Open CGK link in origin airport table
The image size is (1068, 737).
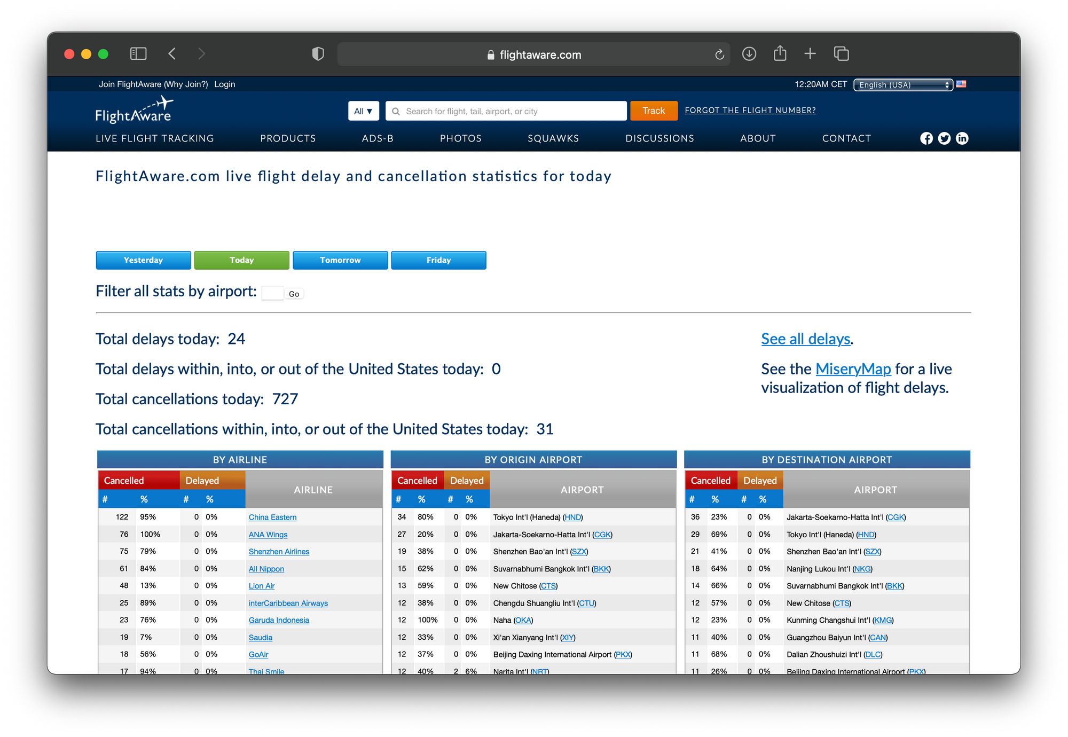602,534
